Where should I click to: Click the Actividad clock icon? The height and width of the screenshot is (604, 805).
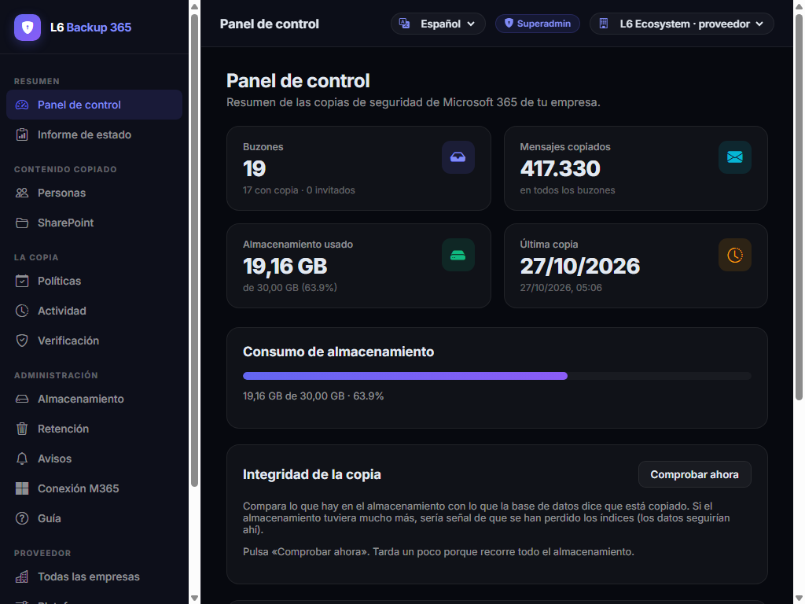[22, 311]
